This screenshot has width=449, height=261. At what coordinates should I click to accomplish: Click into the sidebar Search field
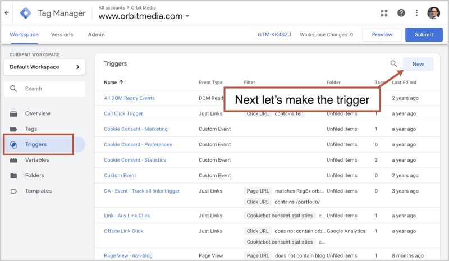pyautogui.click(x=45, y=89)
